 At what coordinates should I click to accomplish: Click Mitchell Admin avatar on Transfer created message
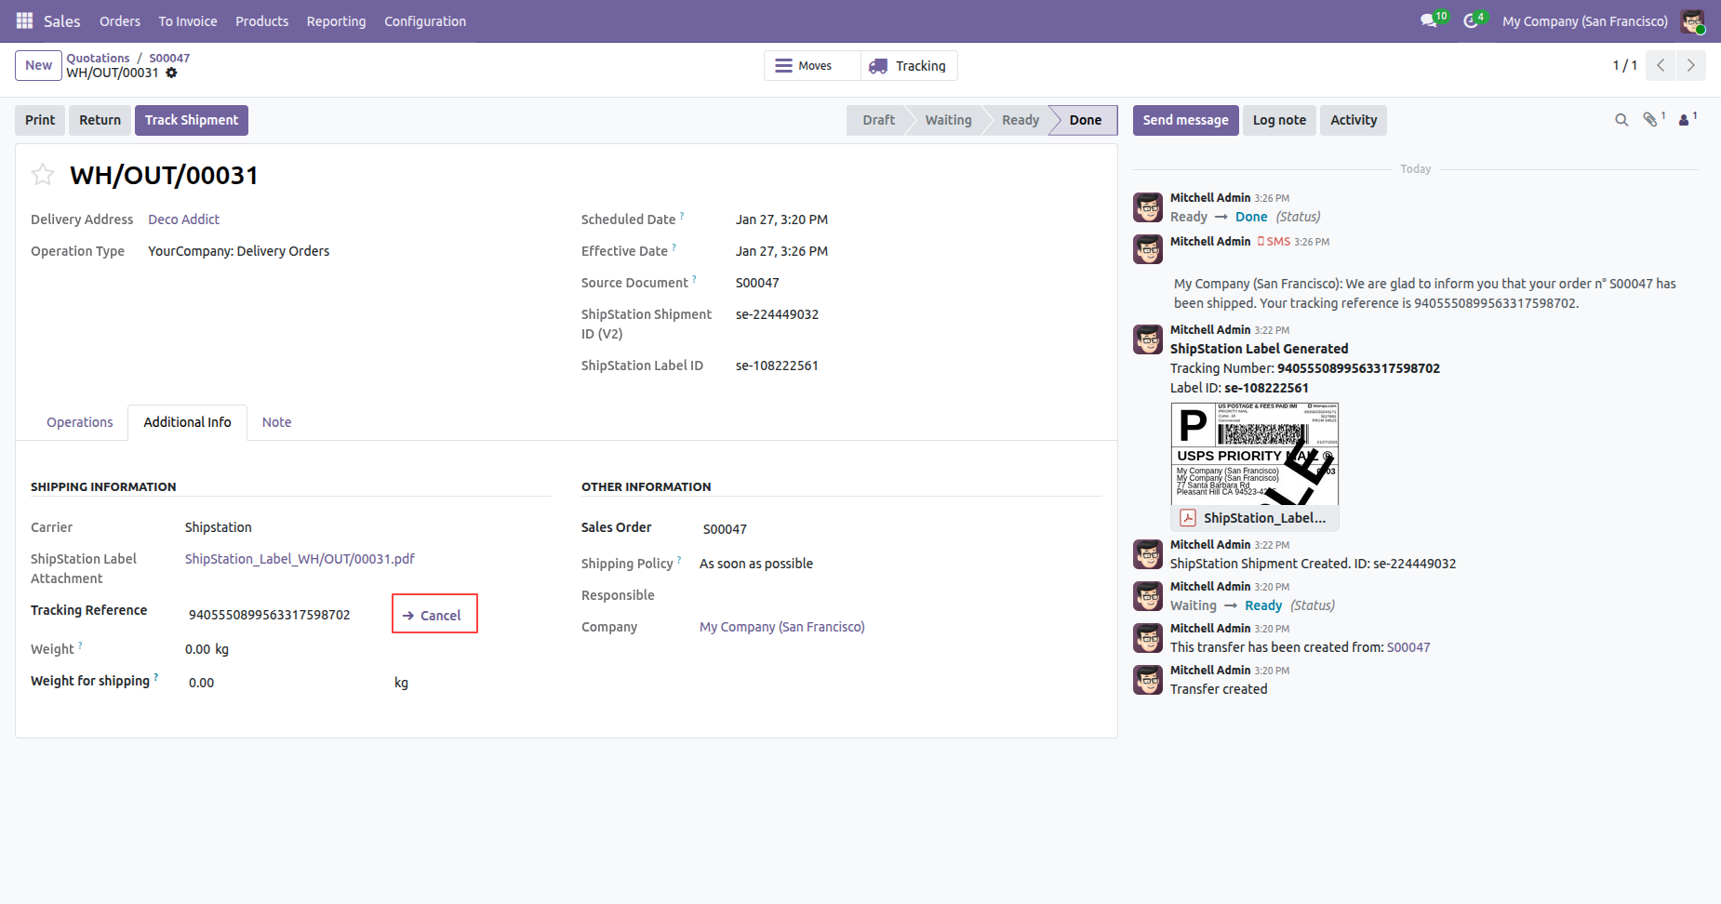pos(1148,680)
